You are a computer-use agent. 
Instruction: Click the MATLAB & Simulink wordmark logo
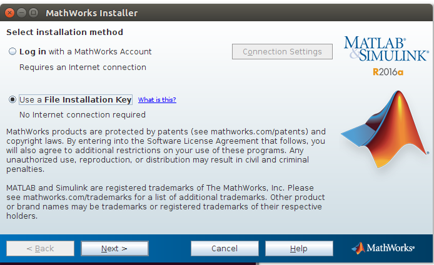[386, 49]
